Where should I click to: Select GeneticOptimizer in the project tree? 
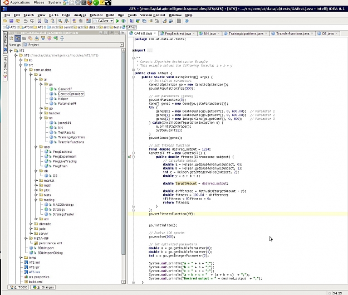pyautogui.click(x=71, y=94)
